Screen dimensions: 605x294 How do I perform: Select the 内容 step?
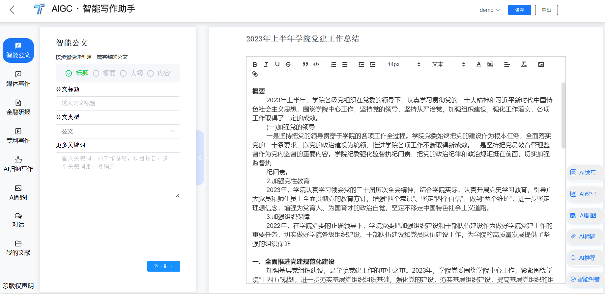coord(159,73)
